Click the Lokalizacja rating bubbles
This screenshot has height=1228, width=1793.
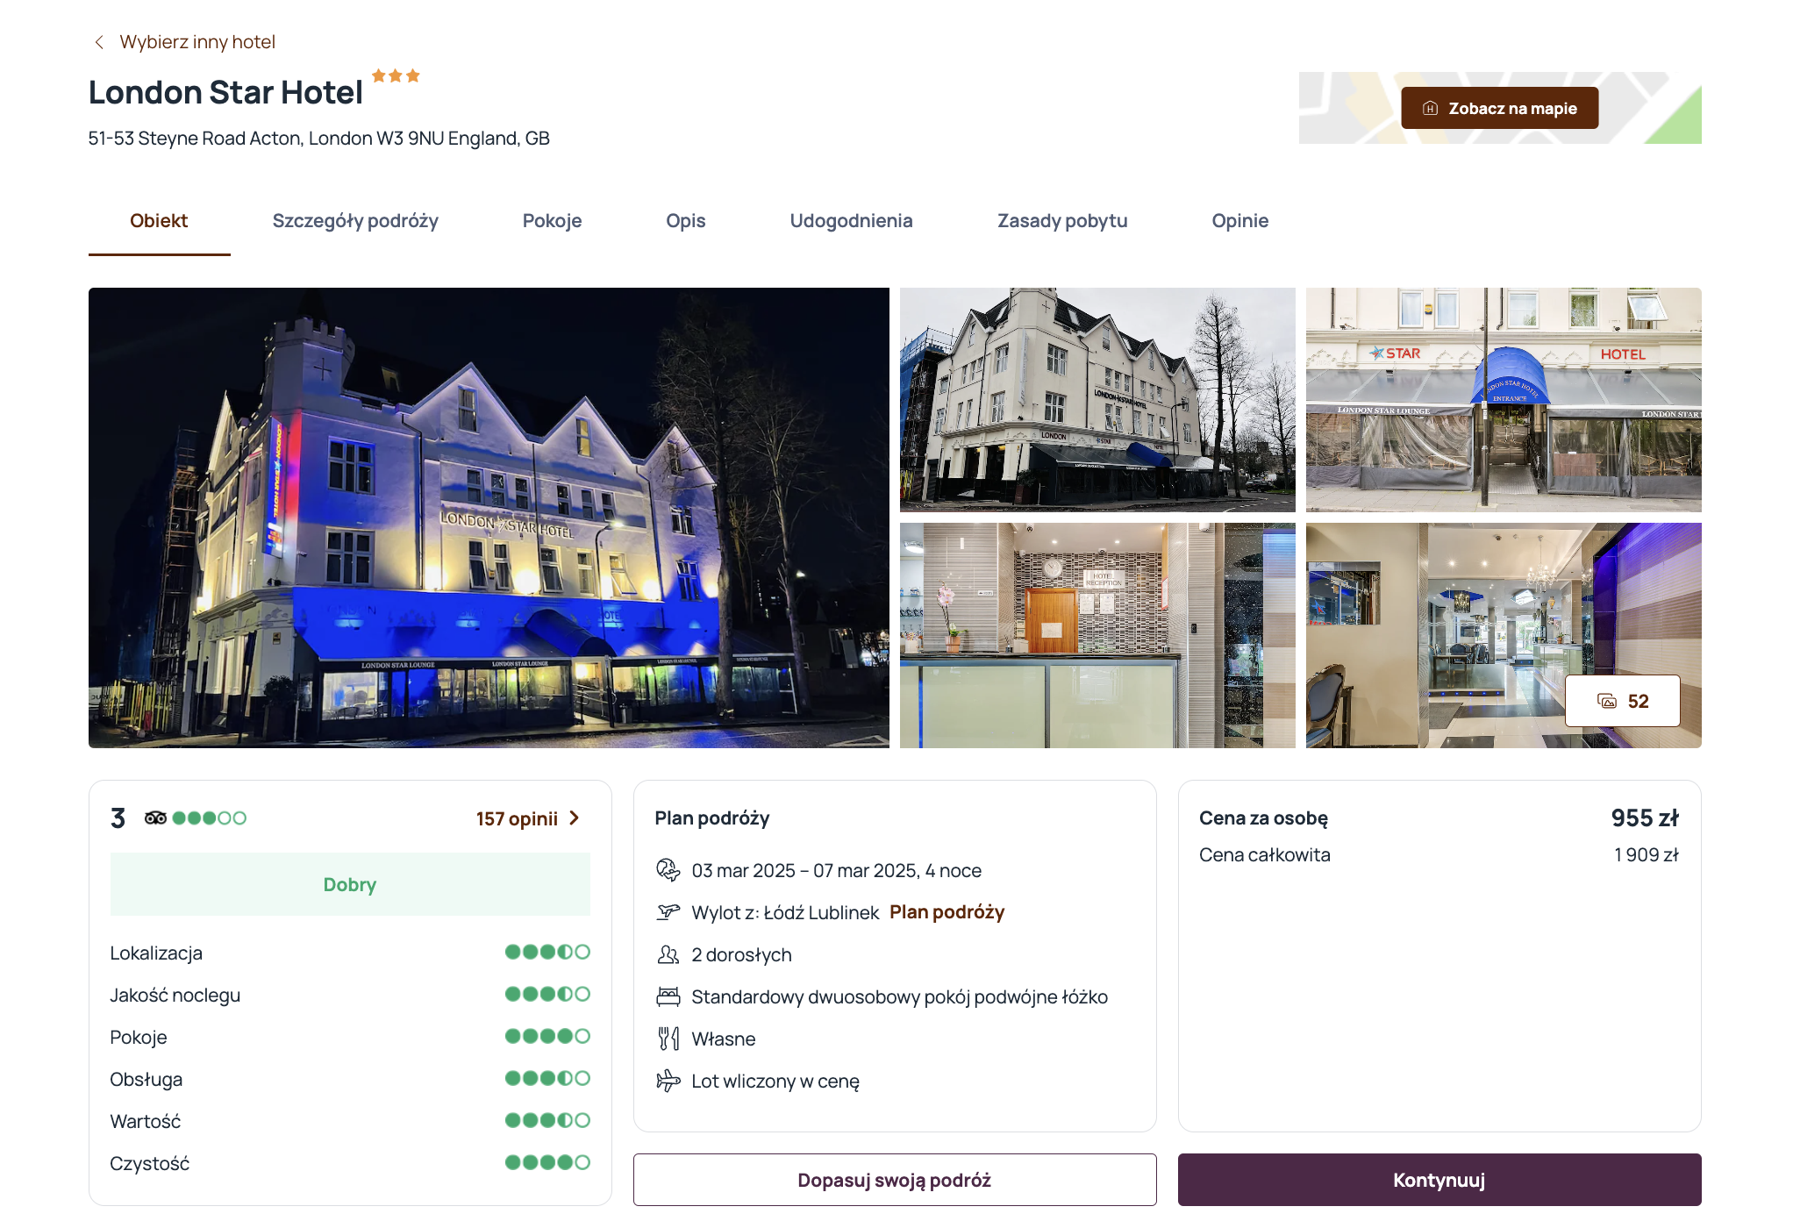547,952
